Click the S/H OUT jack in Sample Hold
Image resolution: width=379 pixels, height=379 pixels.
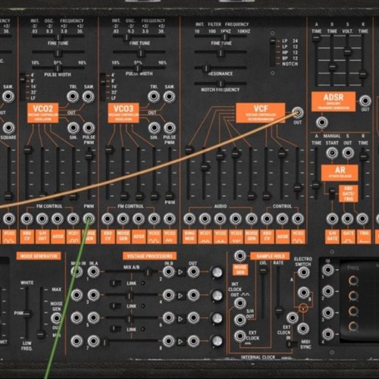pyautogui.click(x=240, y=320)
